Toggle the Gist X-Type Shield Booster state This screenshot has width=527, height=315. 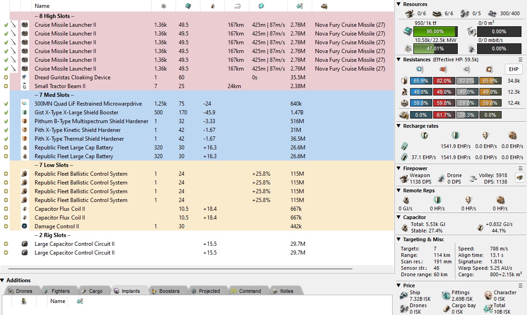(6, 113)
